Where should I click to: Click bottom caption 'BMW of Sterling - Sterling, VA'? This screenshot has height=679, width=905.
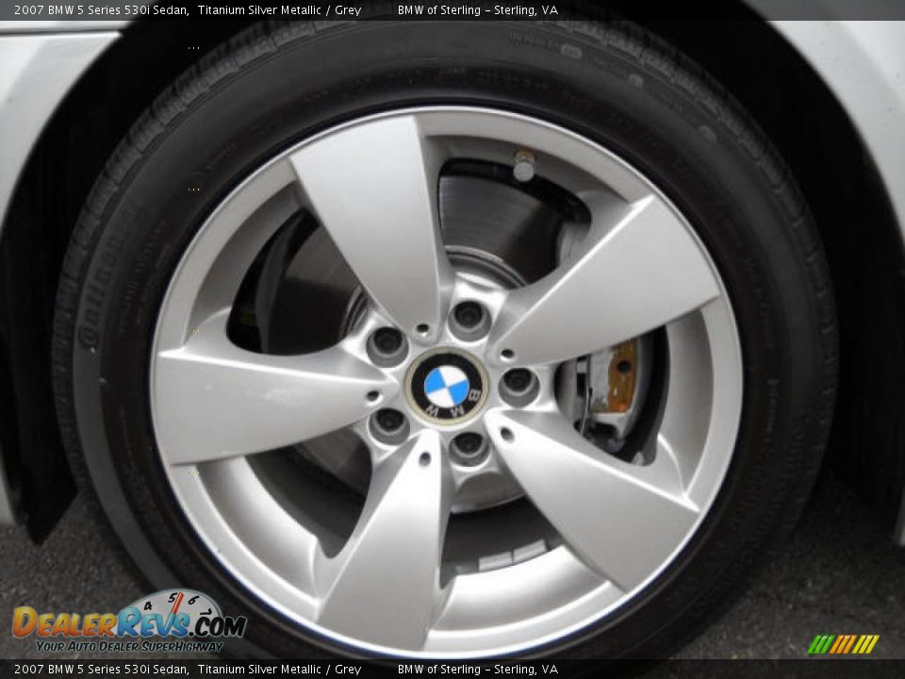coord(478,670)
